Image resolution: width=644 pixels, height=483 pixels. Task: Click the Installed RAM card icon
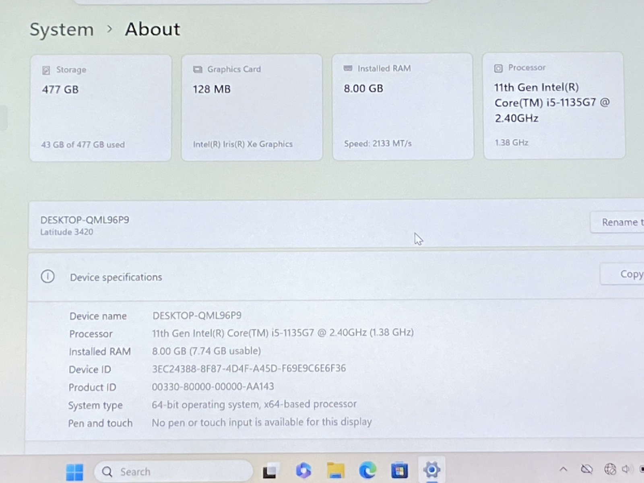pos(348,68)
